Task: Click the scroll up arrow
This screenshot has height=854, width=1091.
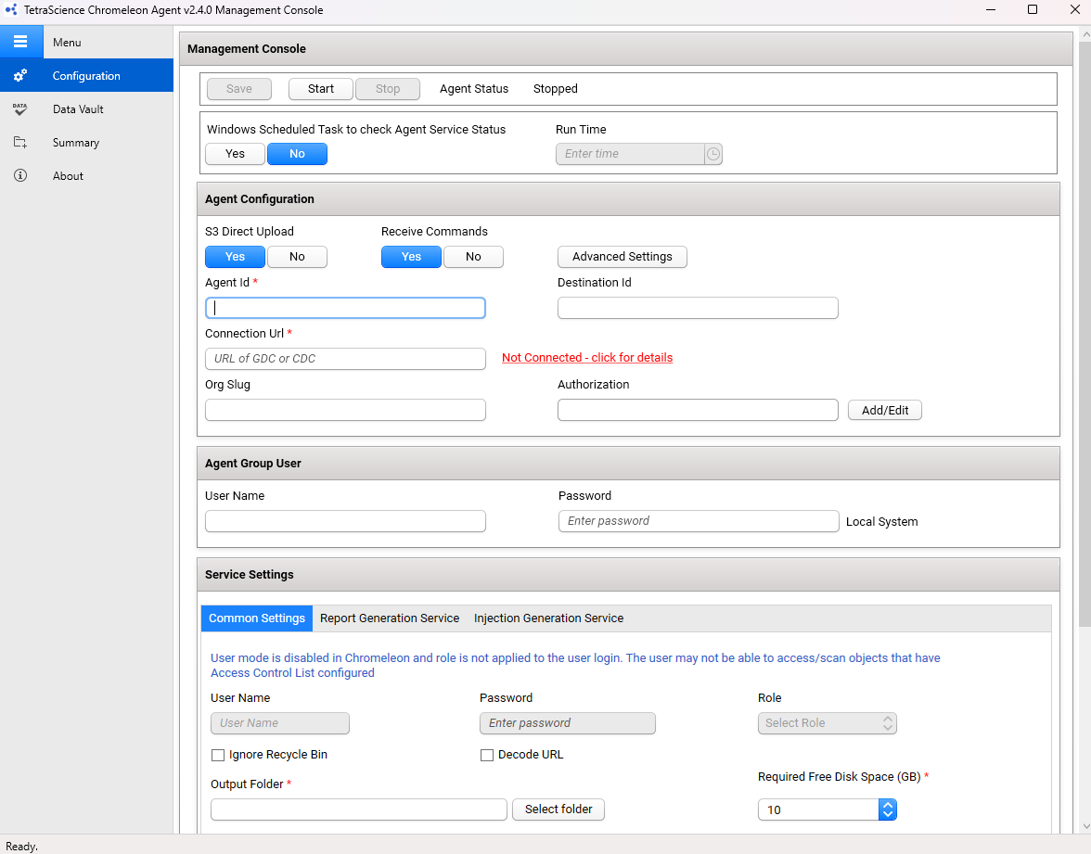Action: tap(1085, 33)
